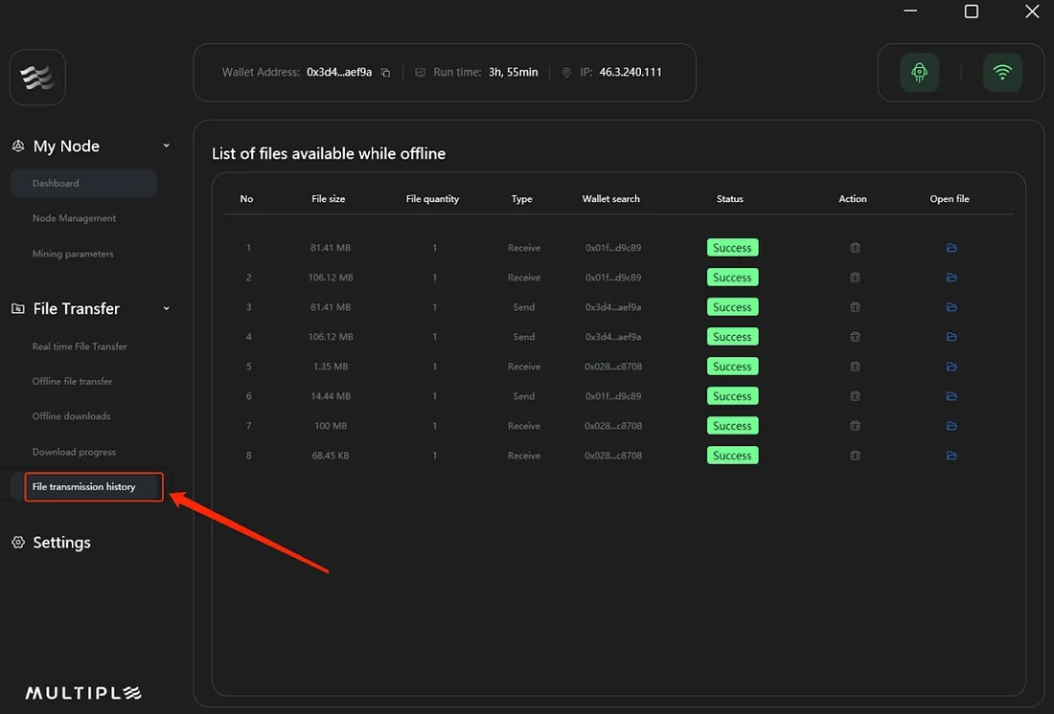Viewport: 1054px width, 714px height.
Task: Click the green node robot icon
Action: (919, 73)
